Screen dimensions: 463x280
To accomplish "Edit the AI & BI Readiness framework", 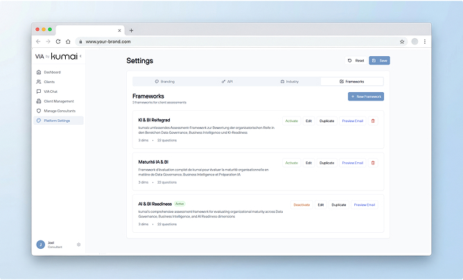I will pos(321,205).
